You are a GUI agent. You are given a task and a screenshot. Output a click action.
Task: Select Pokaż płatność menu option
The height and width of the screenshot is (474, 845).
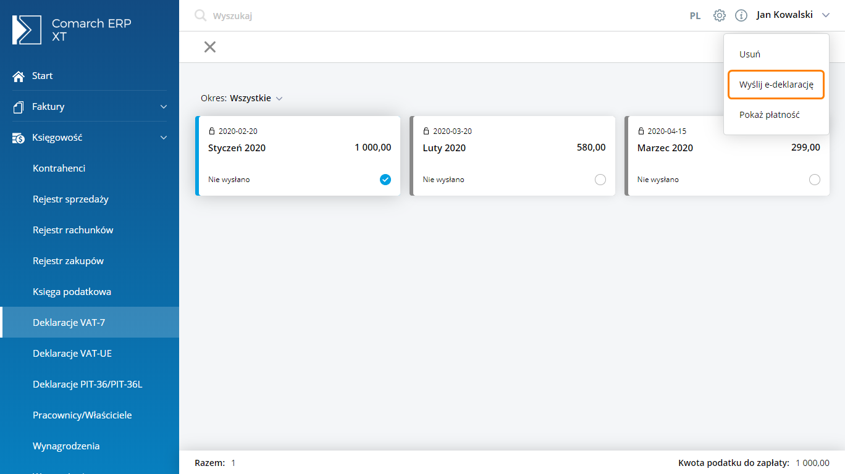pyautogui.click(x=769, y=115)
